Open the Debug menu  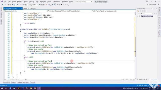click(x=31, y=2)
